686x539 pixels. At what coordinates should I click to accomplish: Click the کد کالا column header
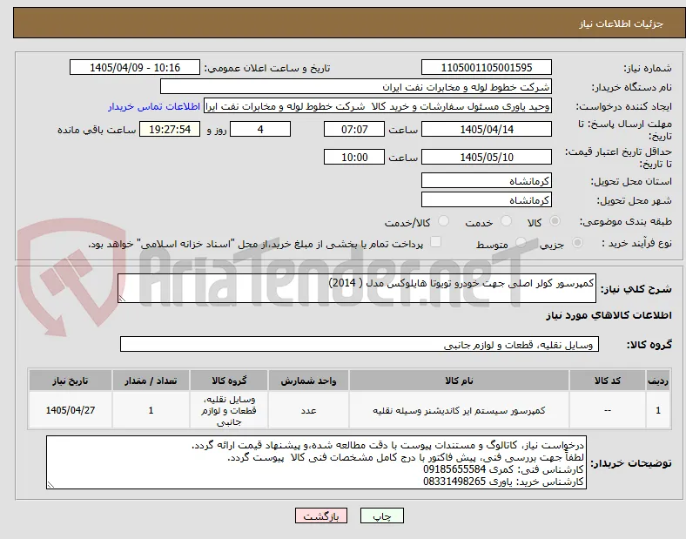pos(608,381)
